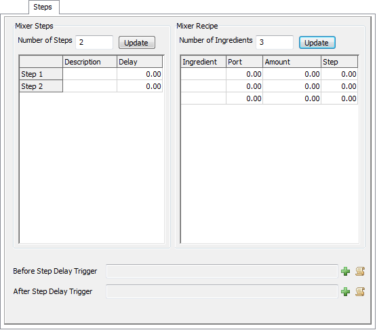This screenshot has height=330, width=377.
Task: Click the Delay column header
Action: (140, 62)
